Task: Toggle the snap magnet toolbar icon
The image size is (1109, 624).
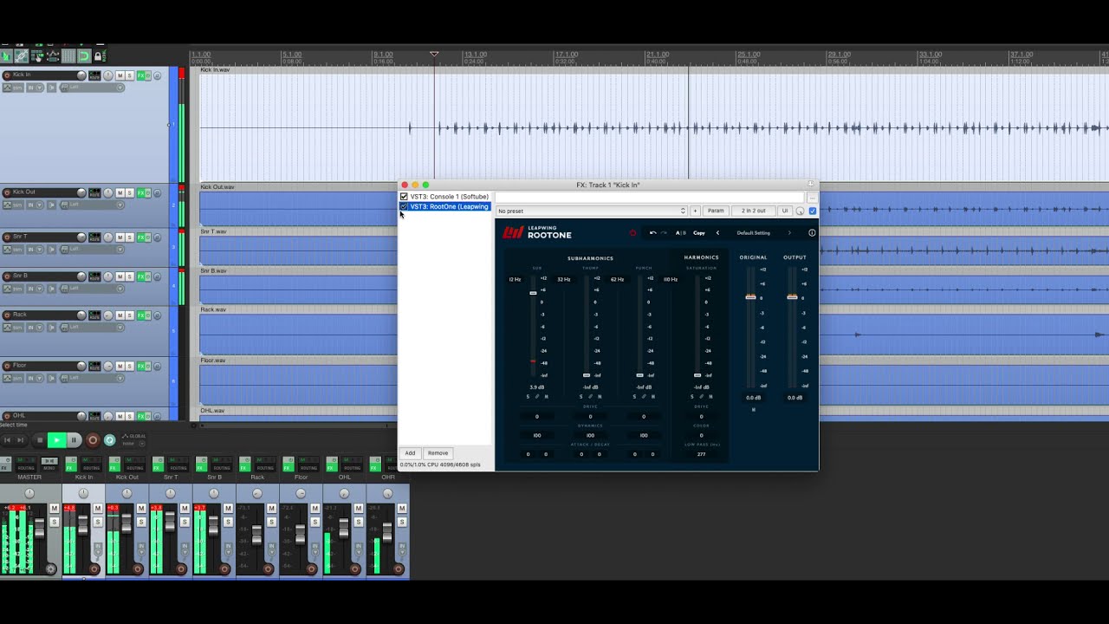Action: 84,56
